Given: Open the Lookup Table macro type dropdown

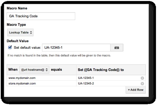Looking at the screenshot, I should tap(20, 32).
